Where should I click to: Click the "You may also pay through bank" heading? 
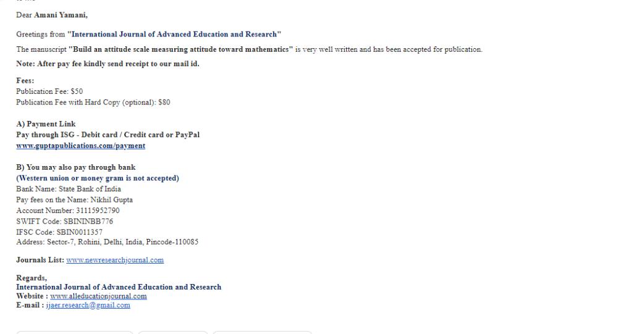pos(75,167)
